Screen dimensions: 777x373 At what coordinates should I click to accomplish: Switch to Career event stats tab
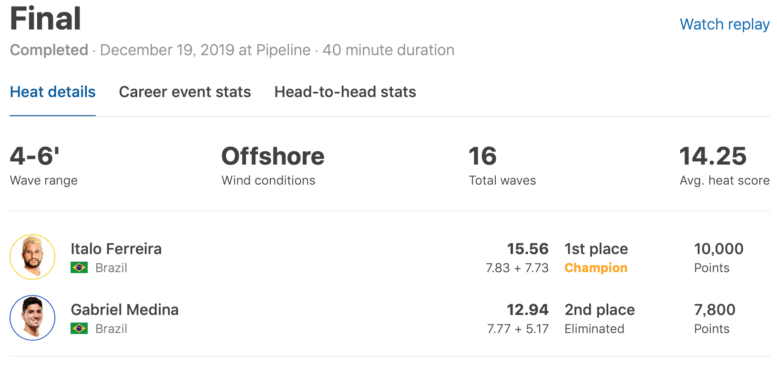click(185, 92)
